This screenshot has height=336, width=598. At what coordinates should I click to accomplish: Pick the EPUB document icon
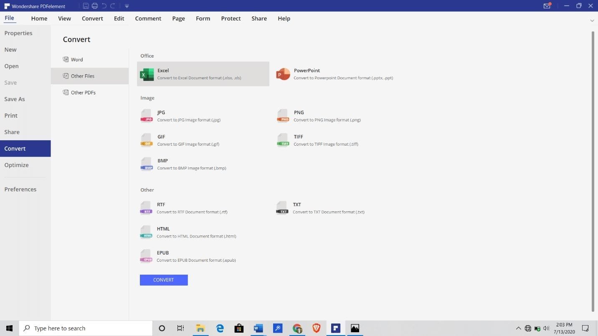coord(146,256)
